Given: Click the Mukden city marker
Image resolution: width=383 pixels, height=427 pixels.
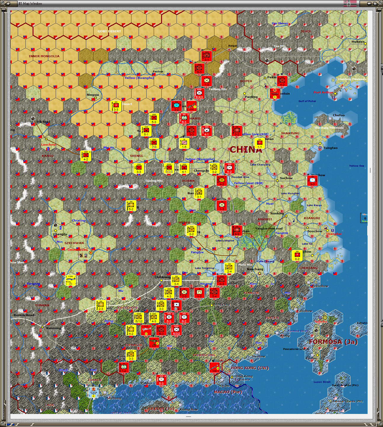Looking at the screenshot, I should [x=365, y=44].
